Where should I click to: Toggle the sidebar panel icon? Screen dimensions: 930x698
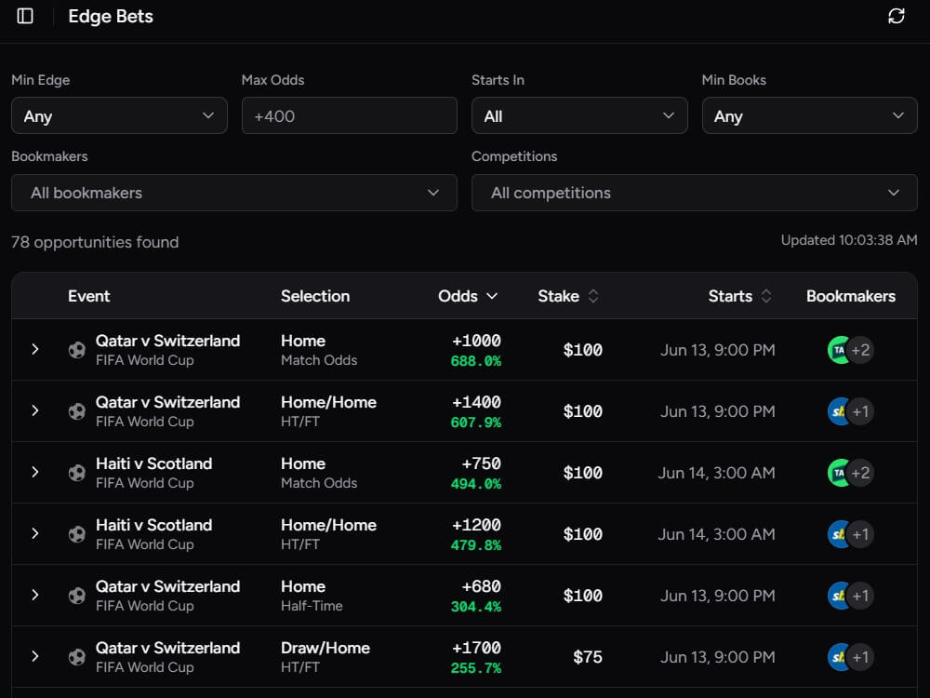click(24, 16)
